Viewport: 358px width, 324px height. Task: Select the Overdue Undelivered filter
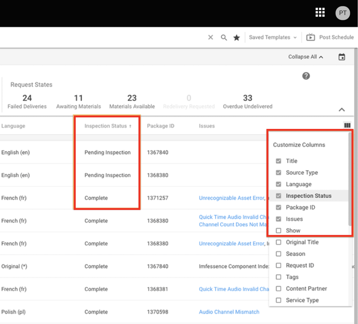(247, 102)
